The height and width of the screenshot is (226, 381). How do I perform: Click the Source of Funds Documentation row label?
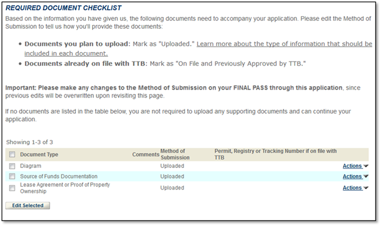pyautogui.click(x=59, y=176)
